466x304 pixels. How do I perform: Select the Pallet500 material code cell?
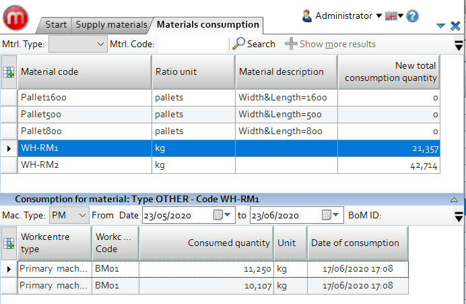pos(85,115)
